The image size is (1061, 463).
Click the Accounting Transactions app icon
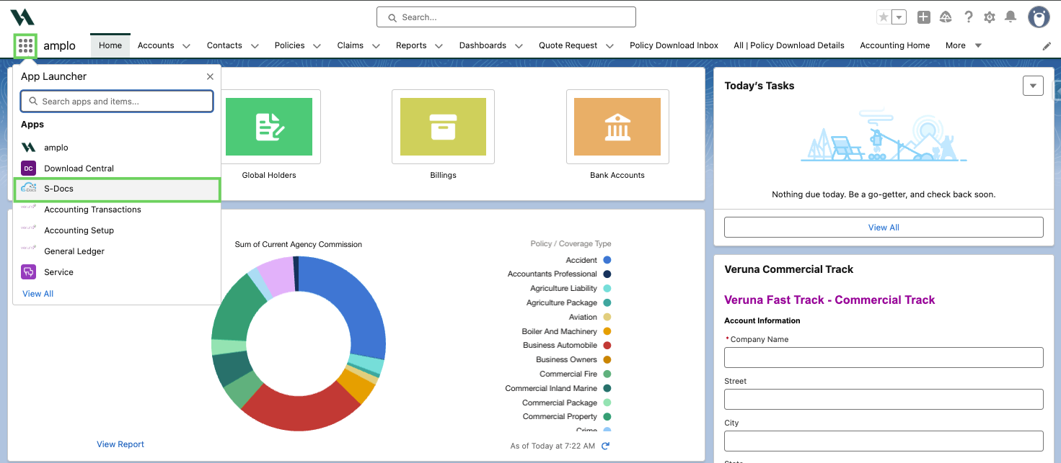tap(28, 207)
